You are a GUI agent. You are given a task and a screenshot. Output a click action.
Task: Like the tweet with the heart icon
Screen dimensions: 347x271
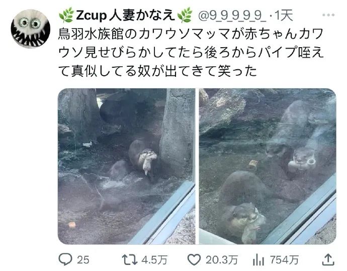194,259
